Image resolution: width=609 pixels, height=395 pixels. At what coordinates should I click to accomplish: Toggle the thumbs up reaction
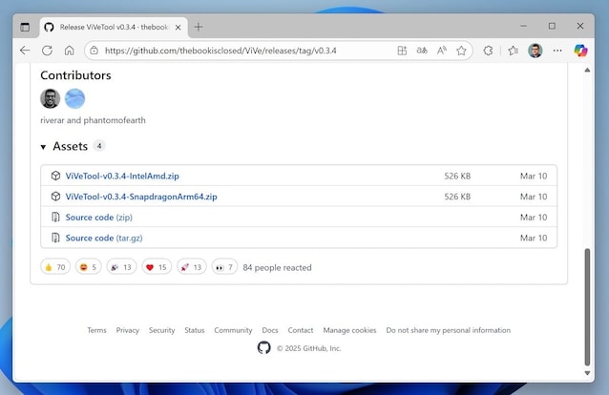click(55, 267)
